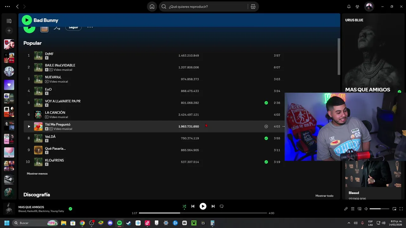Skip to next track
This screenshot has width=406, height=228.
(x=213, y=206)
